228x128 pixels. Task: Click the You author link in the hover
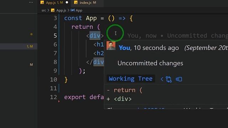pos(124,48)
